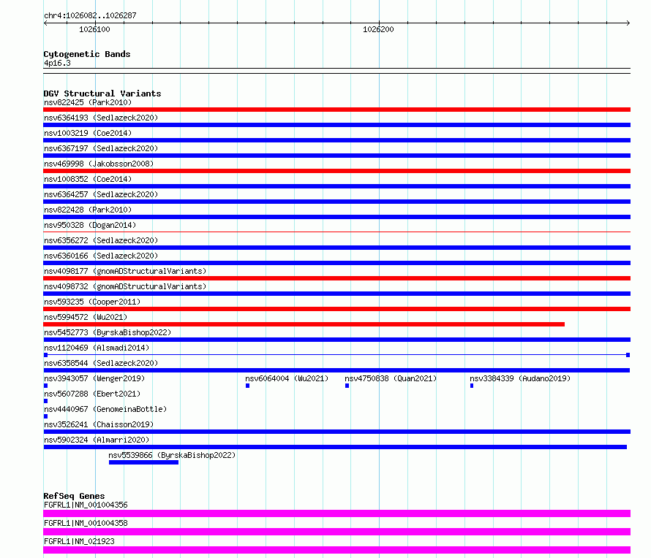Image resolution: width=651 pixels, height=558 pixels.
Task: Click the red bar under nsv469998
Action: 336,171
